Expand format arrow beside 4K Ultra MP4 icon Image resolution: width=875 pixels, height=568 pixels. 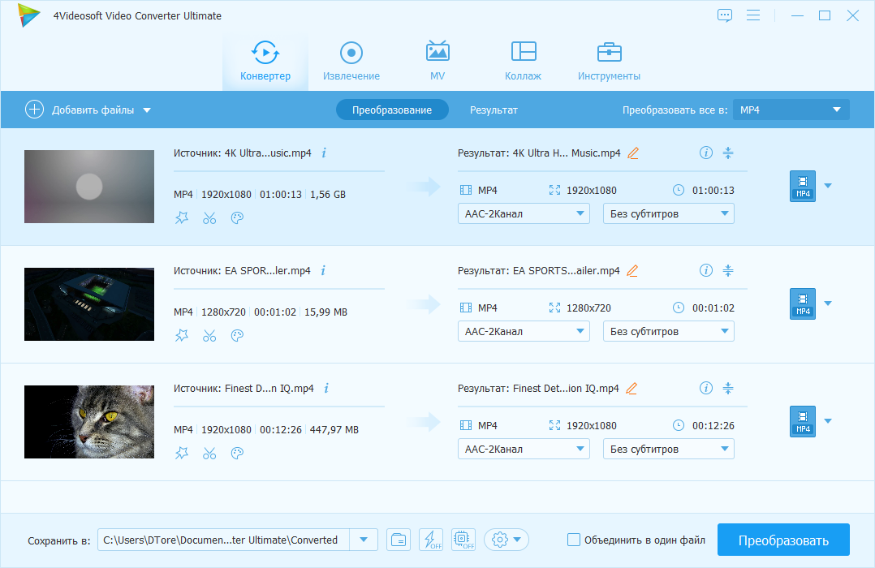[x=828, y=186]
